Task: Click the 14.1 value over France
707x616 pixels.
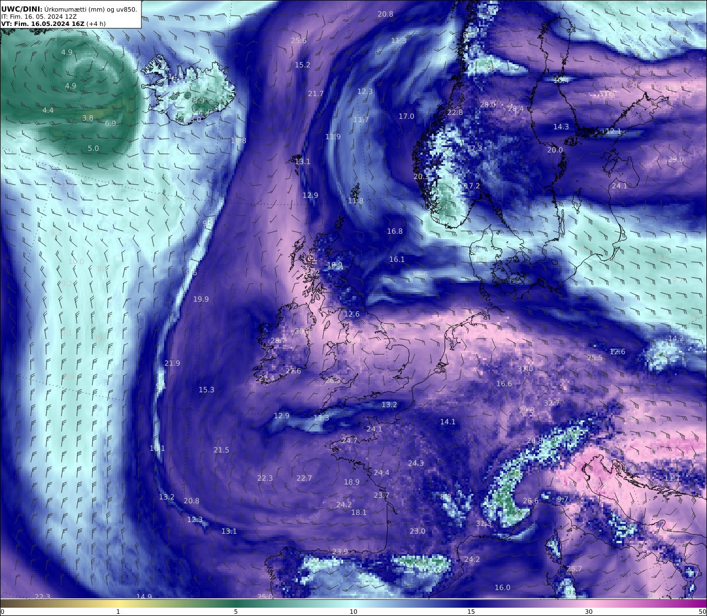Action: (x=448, y=422)
